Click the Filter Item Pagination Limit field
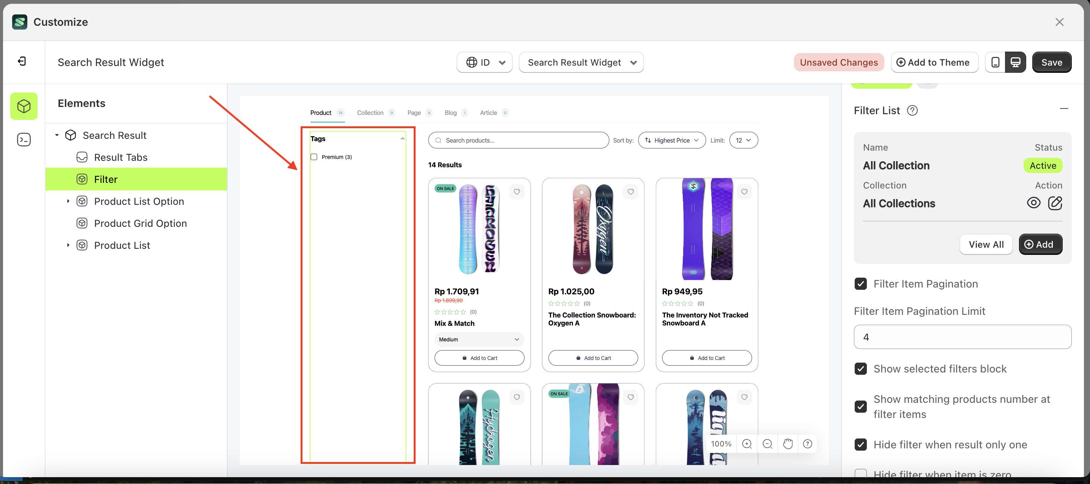Screen dimensions: 1090x484 coord(962,337)
